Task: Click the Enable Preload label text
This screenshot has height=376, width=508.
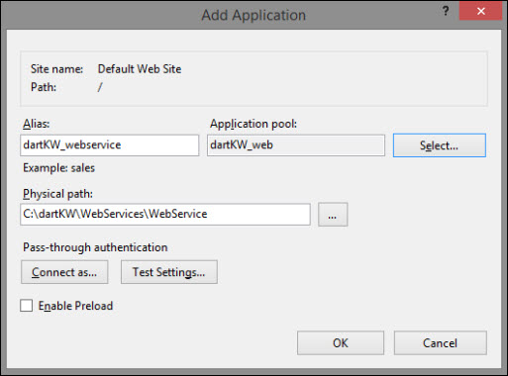Action: [x=75, y=306]
